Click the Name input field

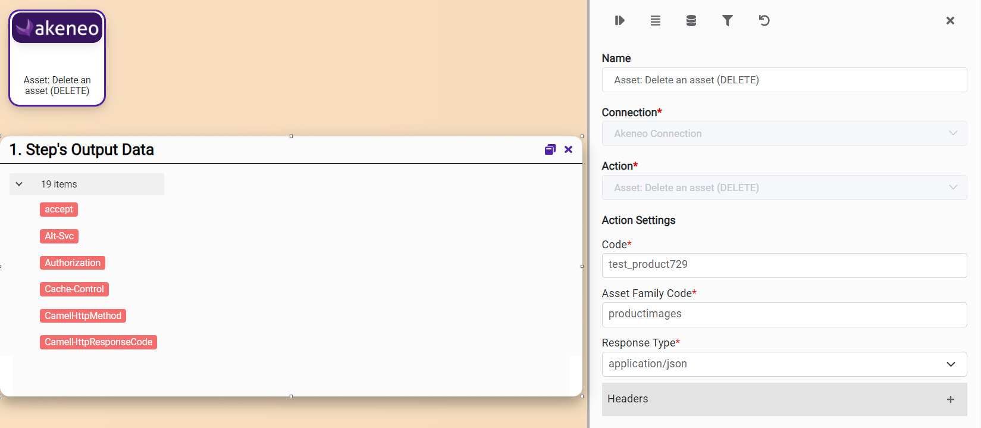783,80
